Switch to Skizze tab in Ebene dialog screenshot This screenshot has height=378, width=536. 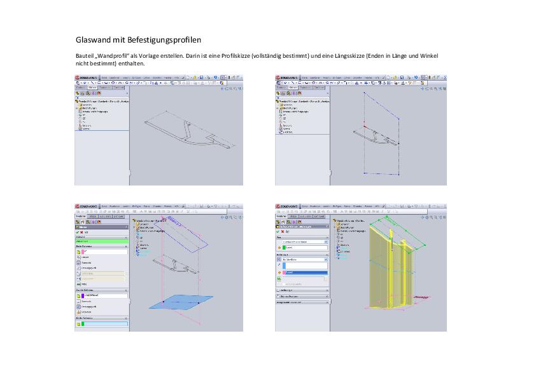92,216
